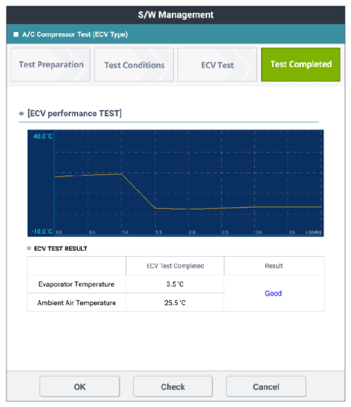Select the Test Preparation step tab
Viewport: 351px width, 407px height.
pos(50,65)
